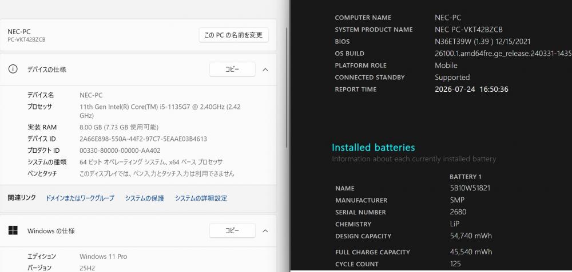Select BIOS value N36ET39W in battery report
This screenshot has width=572, height=272.
[482, 42]
